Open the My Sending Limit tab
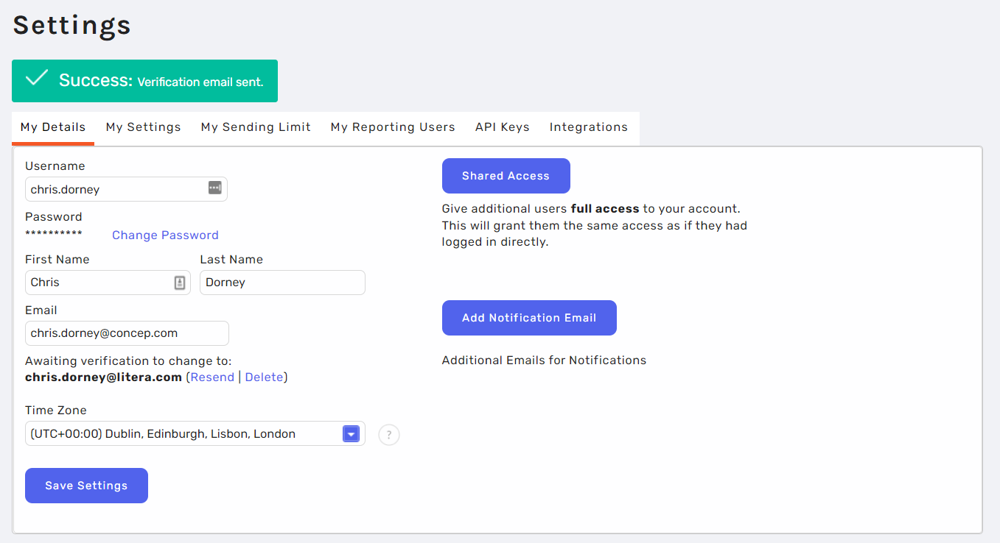The image size is (1000, 543). (x=256, y=127)
